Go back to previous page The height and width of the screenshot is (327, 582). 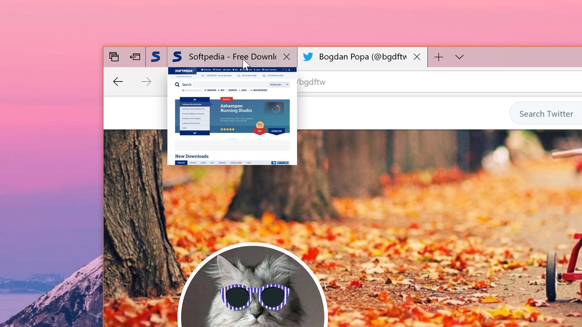tap(118, 82)
